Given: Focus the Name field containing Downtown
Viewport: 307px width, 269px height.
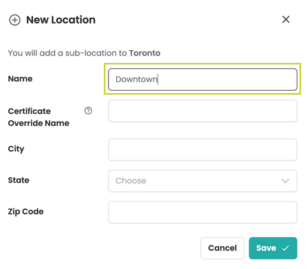Looking at the screenshot, I should [202, 79].
